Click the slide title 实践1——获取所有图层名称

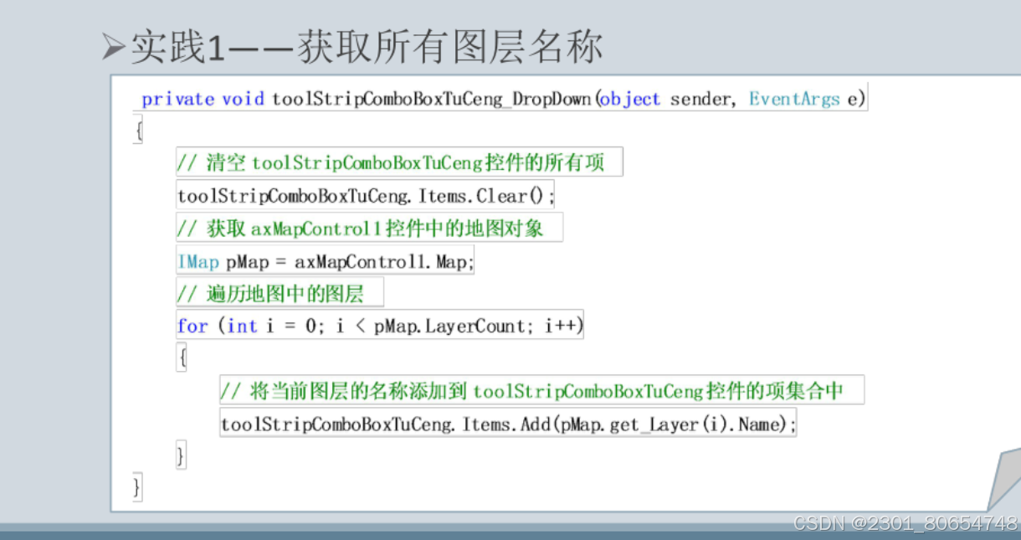[366, 48]
